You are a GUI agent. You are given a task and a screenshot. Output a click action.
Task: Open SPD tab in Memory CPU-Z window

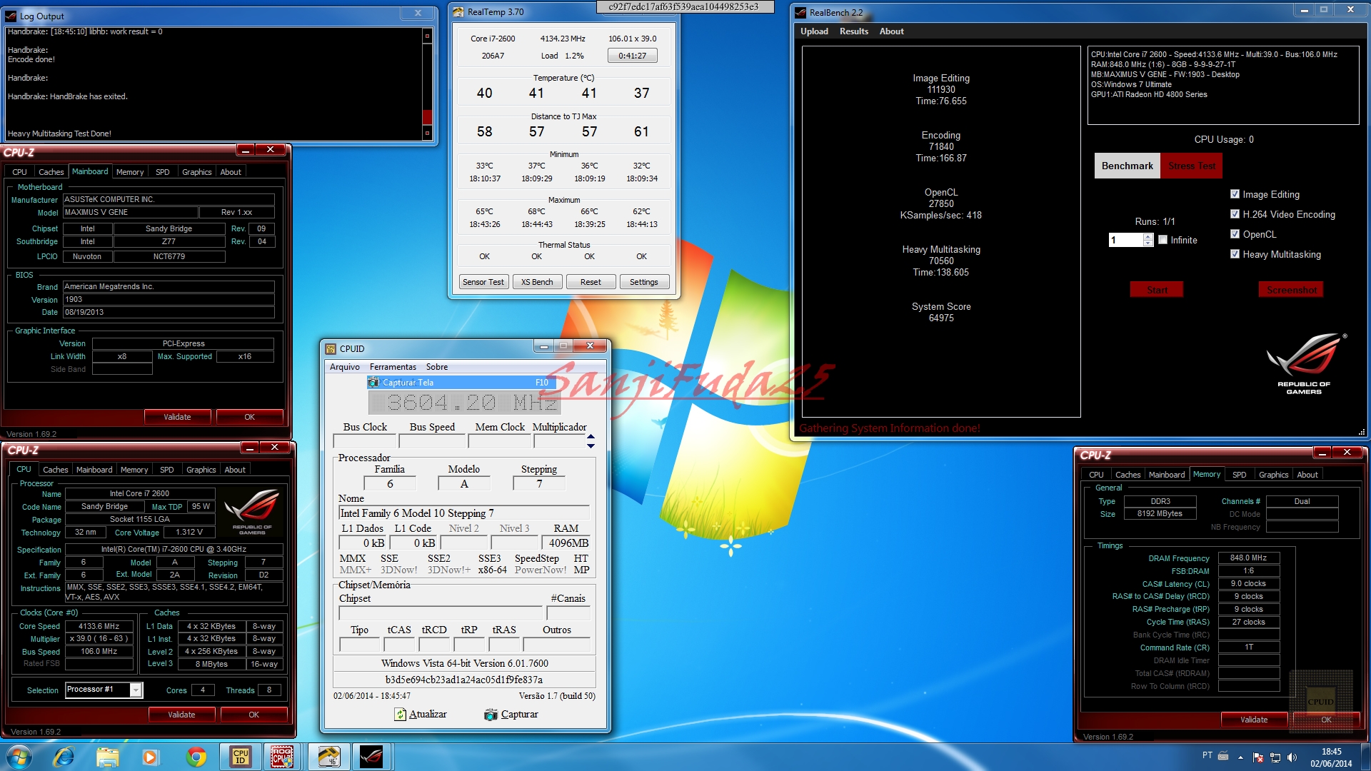(x=1240, y=475)
